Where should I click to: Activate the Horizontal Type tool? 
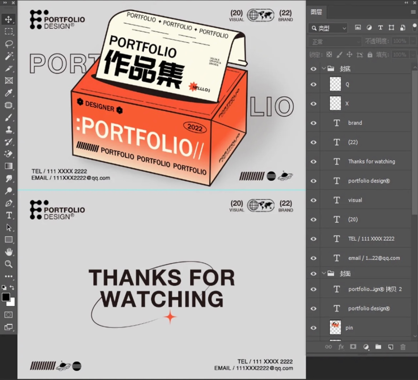tap(9, 215)
